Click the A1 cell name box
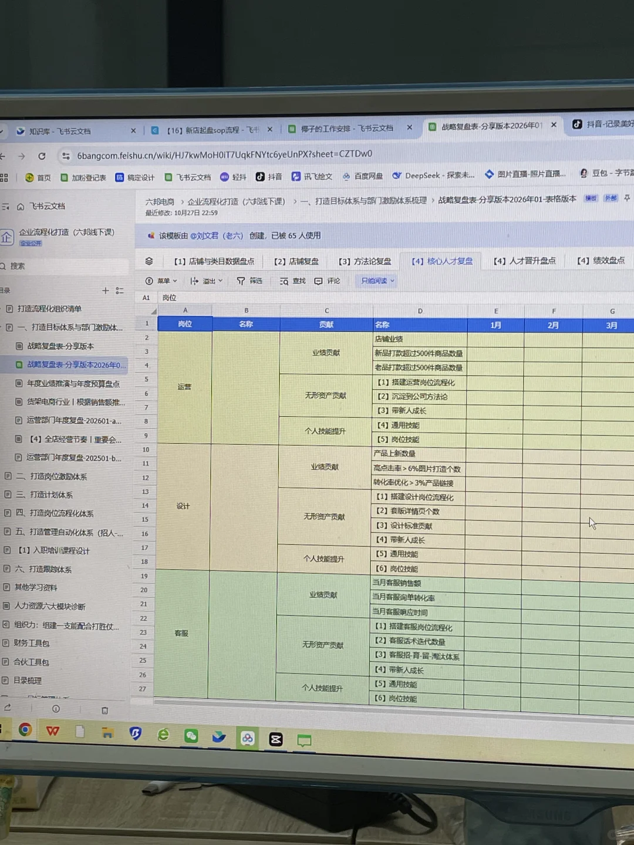The height and width of the screenshot is (845, 634). [146, 298]
